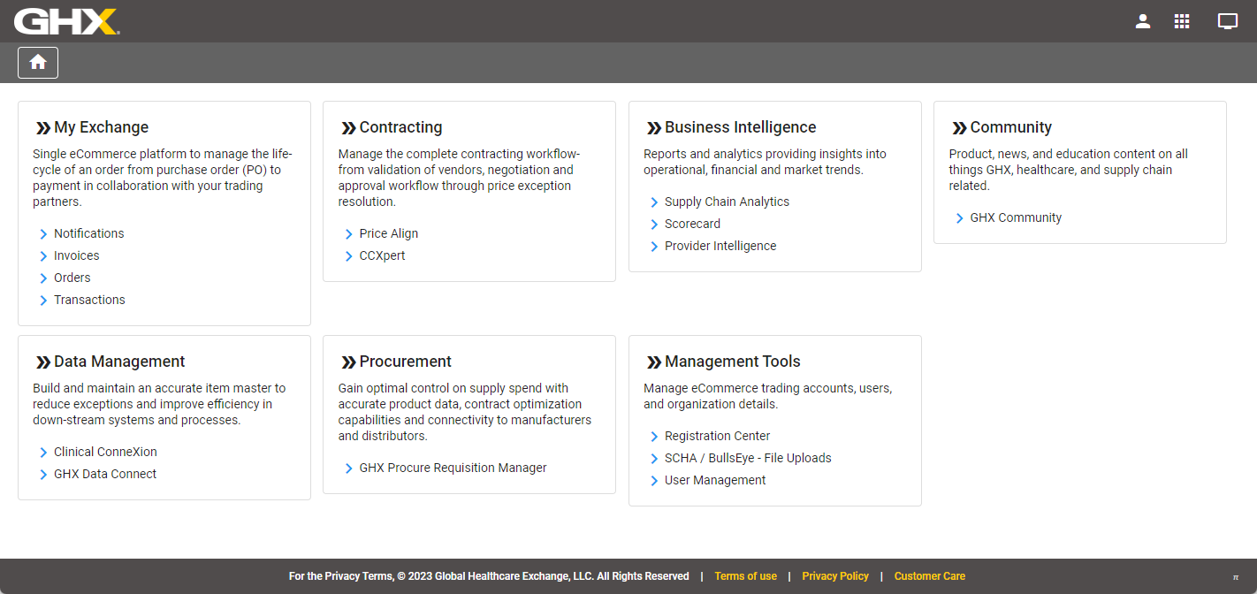Open the Price Align link

point(388,233)
